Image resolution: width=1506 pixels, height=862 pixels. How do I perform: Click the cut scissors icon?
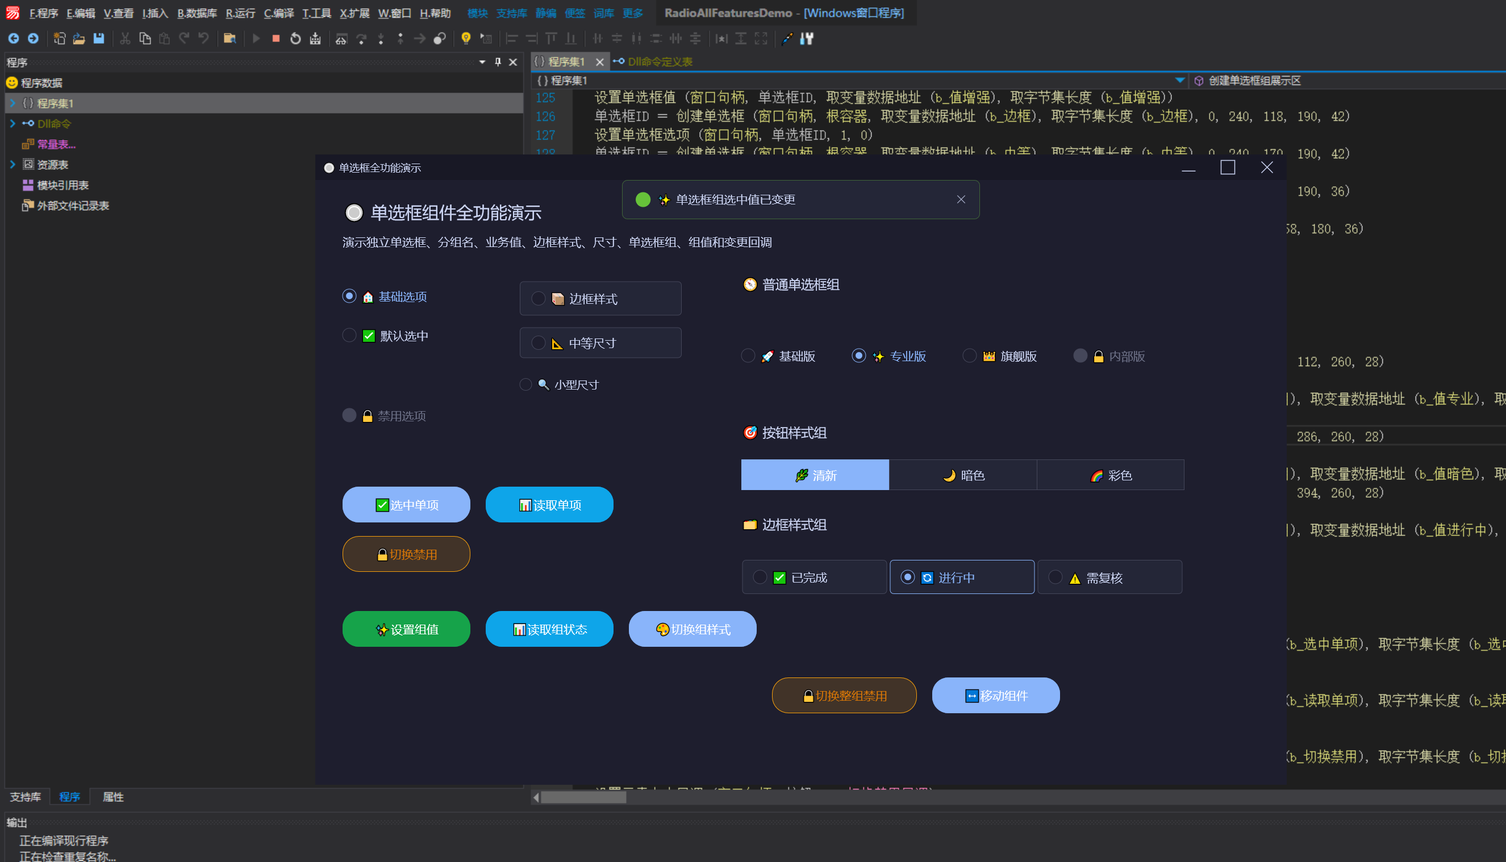125,39
